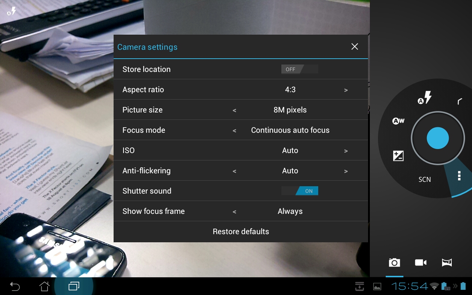Close the Camera settings dialog
Screen dimensions: 472x295
point(355,46)
